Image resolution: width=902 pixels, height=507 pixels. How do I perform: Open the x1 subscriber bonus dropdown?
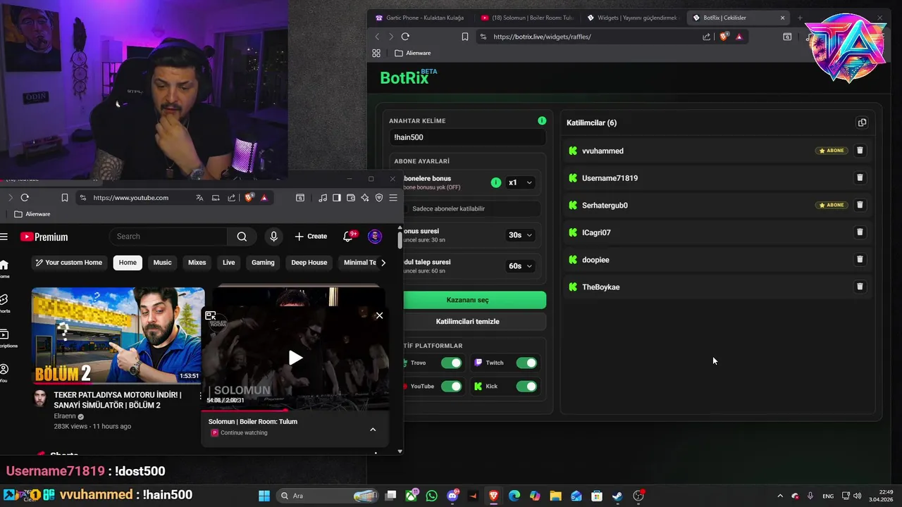[520, 182]
